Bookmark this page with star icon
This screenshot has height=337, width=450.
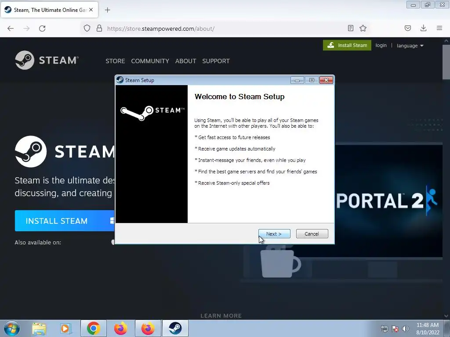point(363,28)
